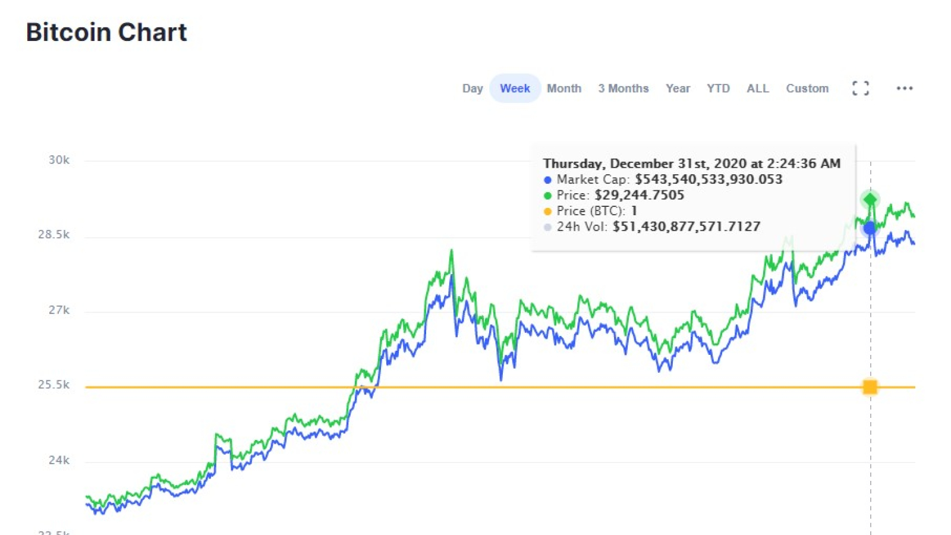Screen dimensions: 951x535
Task: Click the Price $29,244.7505 tooltip line
Action: pos(614,195)
